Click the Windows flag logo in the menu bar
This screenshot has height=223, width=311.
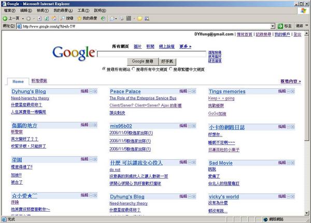[x=303, y=11]
